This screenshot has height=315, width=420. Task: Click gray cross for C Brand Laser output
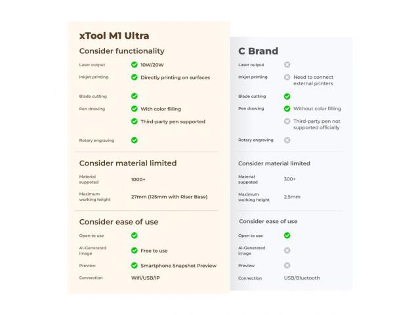(x=287, y=64)
